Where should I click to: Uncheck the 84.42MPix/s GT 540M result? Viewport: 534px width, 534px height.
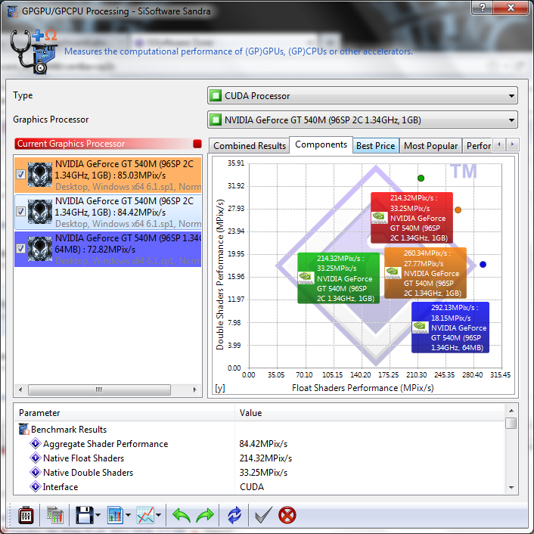20,212
